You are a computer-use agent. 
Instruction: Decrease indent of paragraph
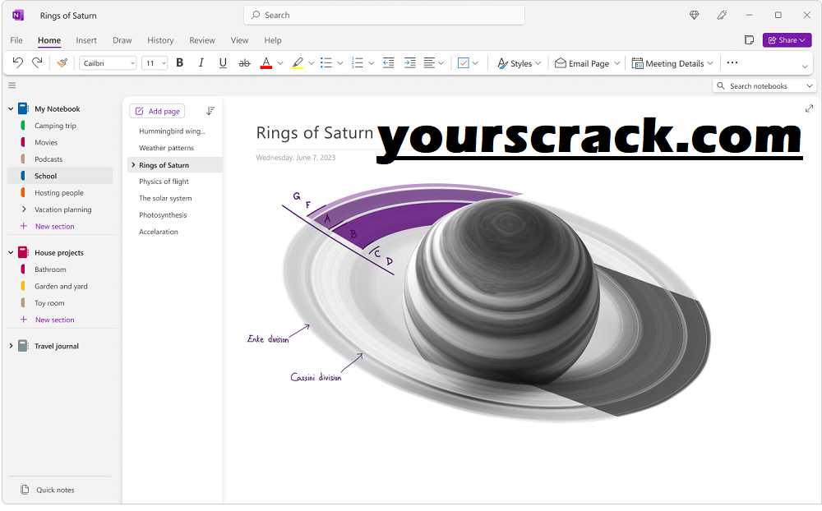[389, 63]
